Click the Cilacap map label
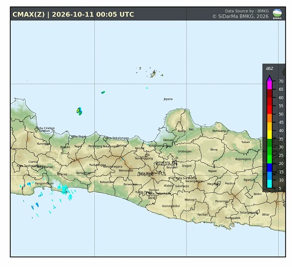Image resolution: width=292 pixels, height=267 pixels. tap(62, 174)
